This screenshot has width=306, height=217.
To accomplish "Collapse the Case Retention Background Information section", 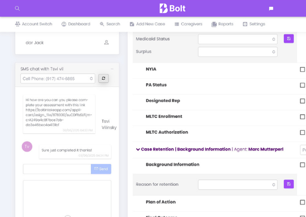I will pos(138,149).
